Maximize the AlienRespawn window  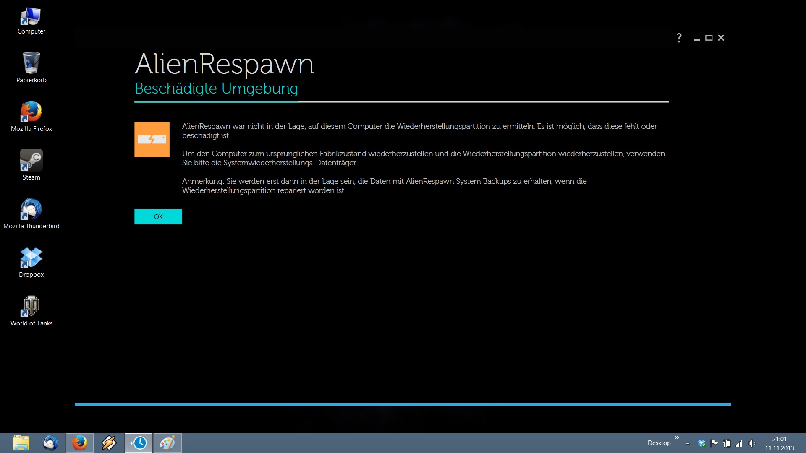709,38
